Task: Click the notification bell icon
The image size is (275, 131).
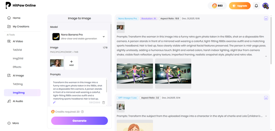Action: pos(256,6)
